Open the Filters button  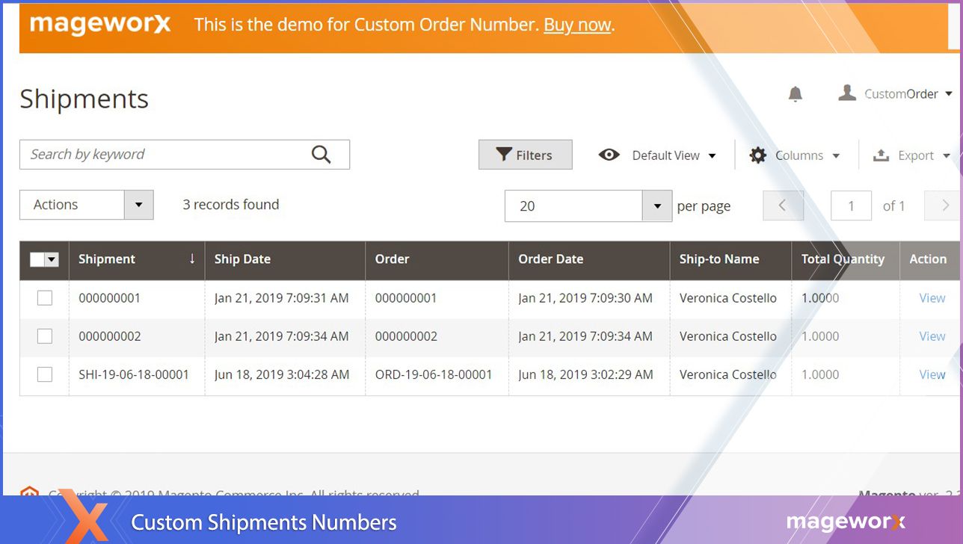click(x=525, y=155)
